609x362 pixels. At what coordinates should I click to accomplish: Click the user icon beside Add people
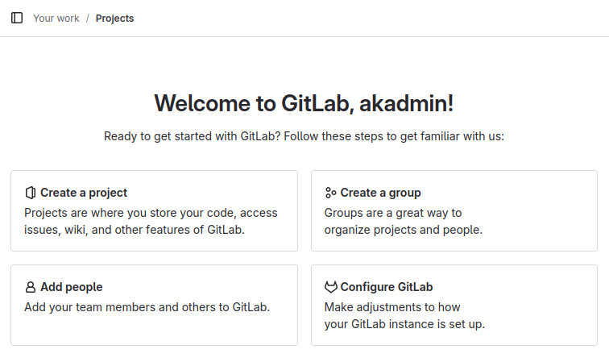point(31,287)
